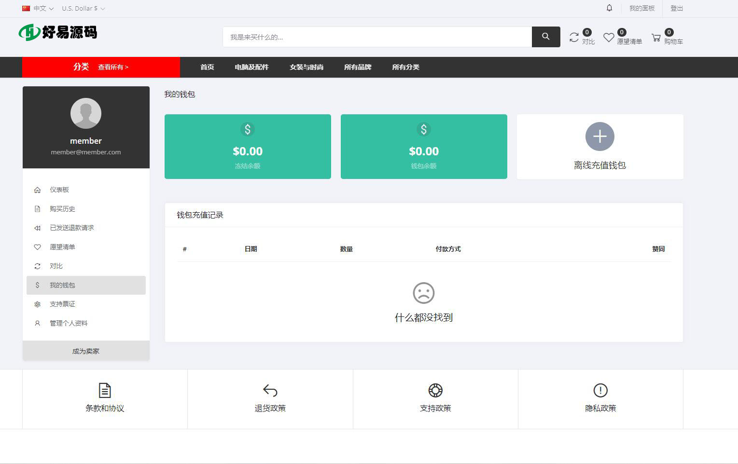Click the support icon beside 支持票证
738x464 pixels.
coord(37,304)
